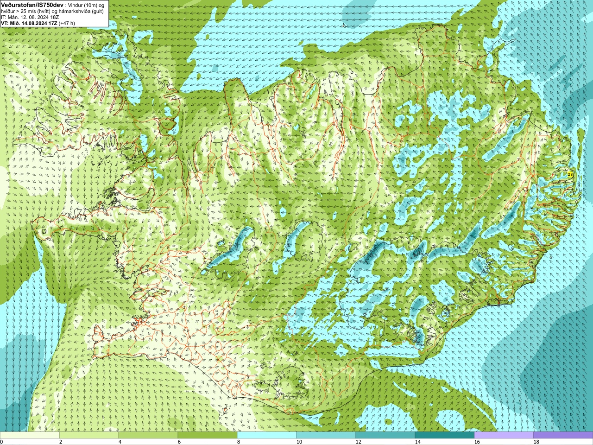Screen dimensions: 593x445
Task: Click the 6–8 m/s olive green legend swatch
Action: tap(208, 435)
